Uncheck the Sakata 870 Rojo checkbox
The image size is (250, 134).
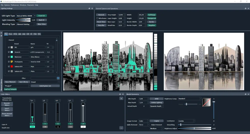pos(9,66)
